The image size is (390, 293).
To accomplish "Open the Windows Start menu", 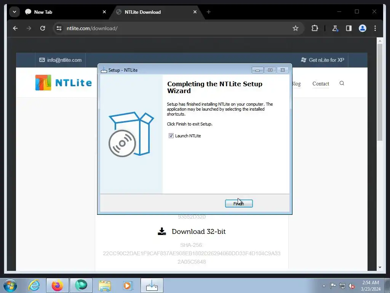I will click(x=10, y=285).
